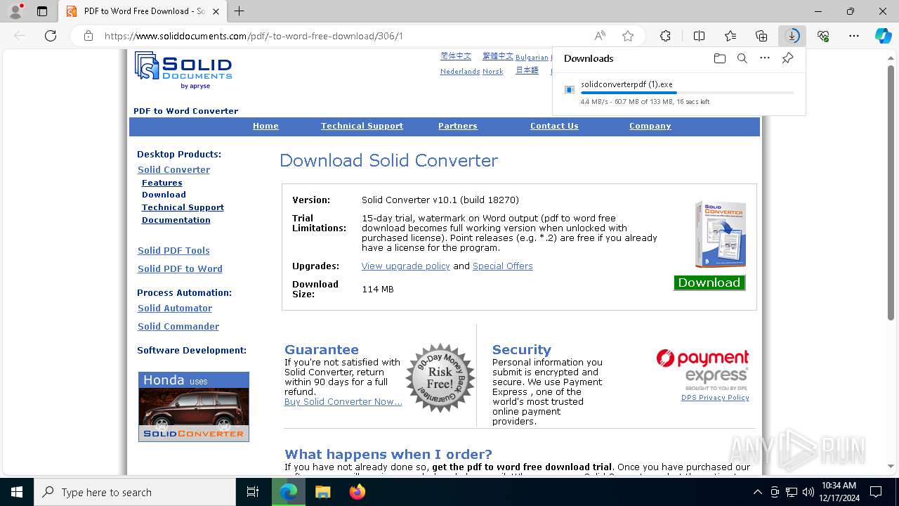Open the Special Offers link
The image size is (899, 506).
503,266
